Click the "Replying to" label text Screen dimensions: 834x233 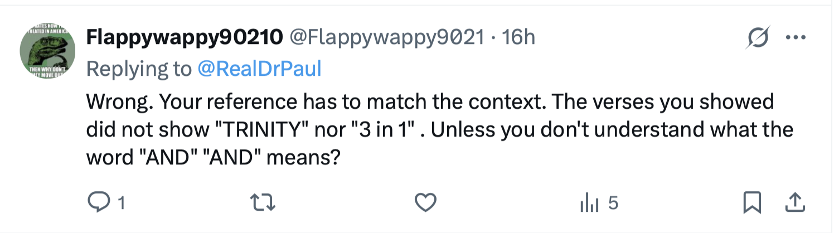coord(139,69)
